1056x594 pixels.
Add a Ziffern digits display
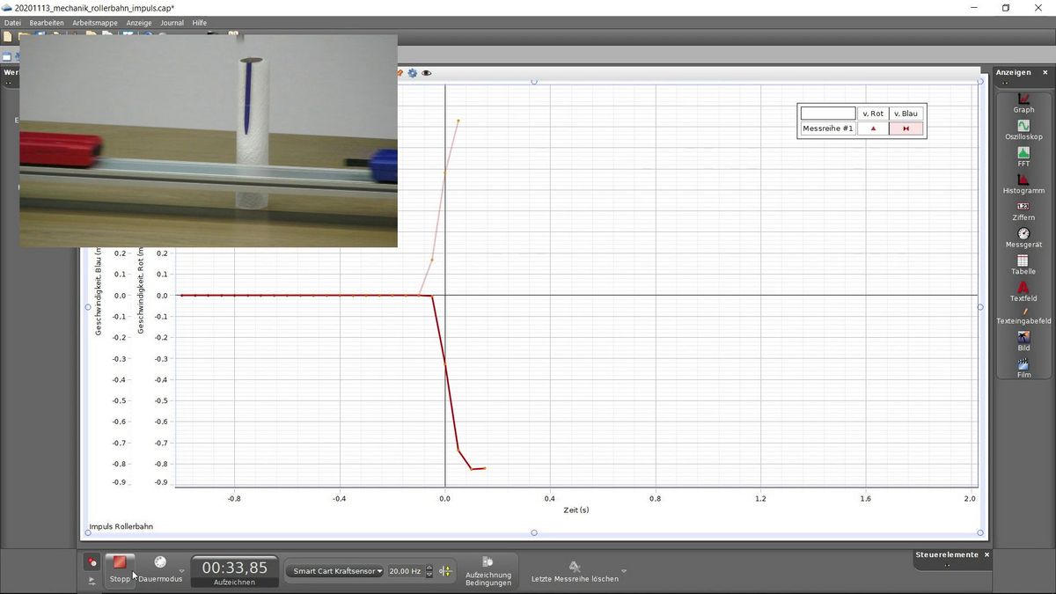pos(1023,210)
